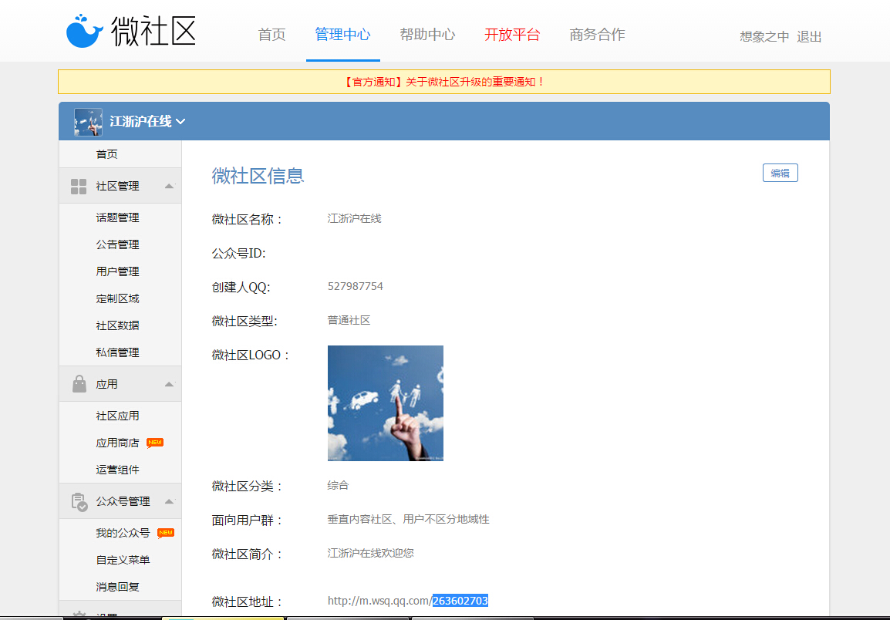The image size is (890, 620).
Task: Click the 社区管理 grid icon
Action: pyautogui.click(x=79, y=186)
